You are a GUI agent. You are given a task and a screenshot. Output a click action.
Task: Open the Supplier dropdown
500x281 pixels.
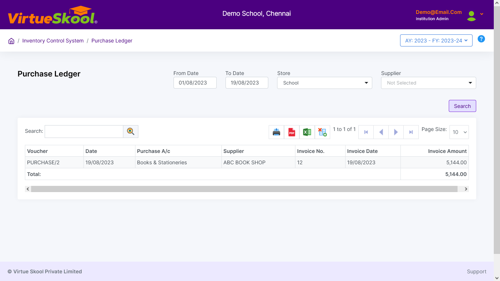pyautogui.click(x=429, y=83)
